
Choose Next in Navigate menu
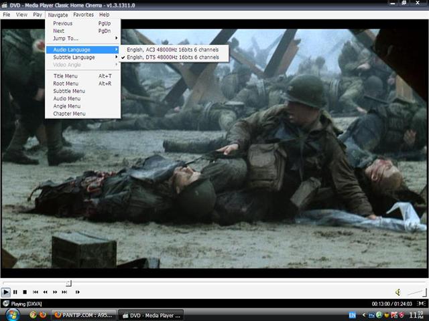click(83, 31)
